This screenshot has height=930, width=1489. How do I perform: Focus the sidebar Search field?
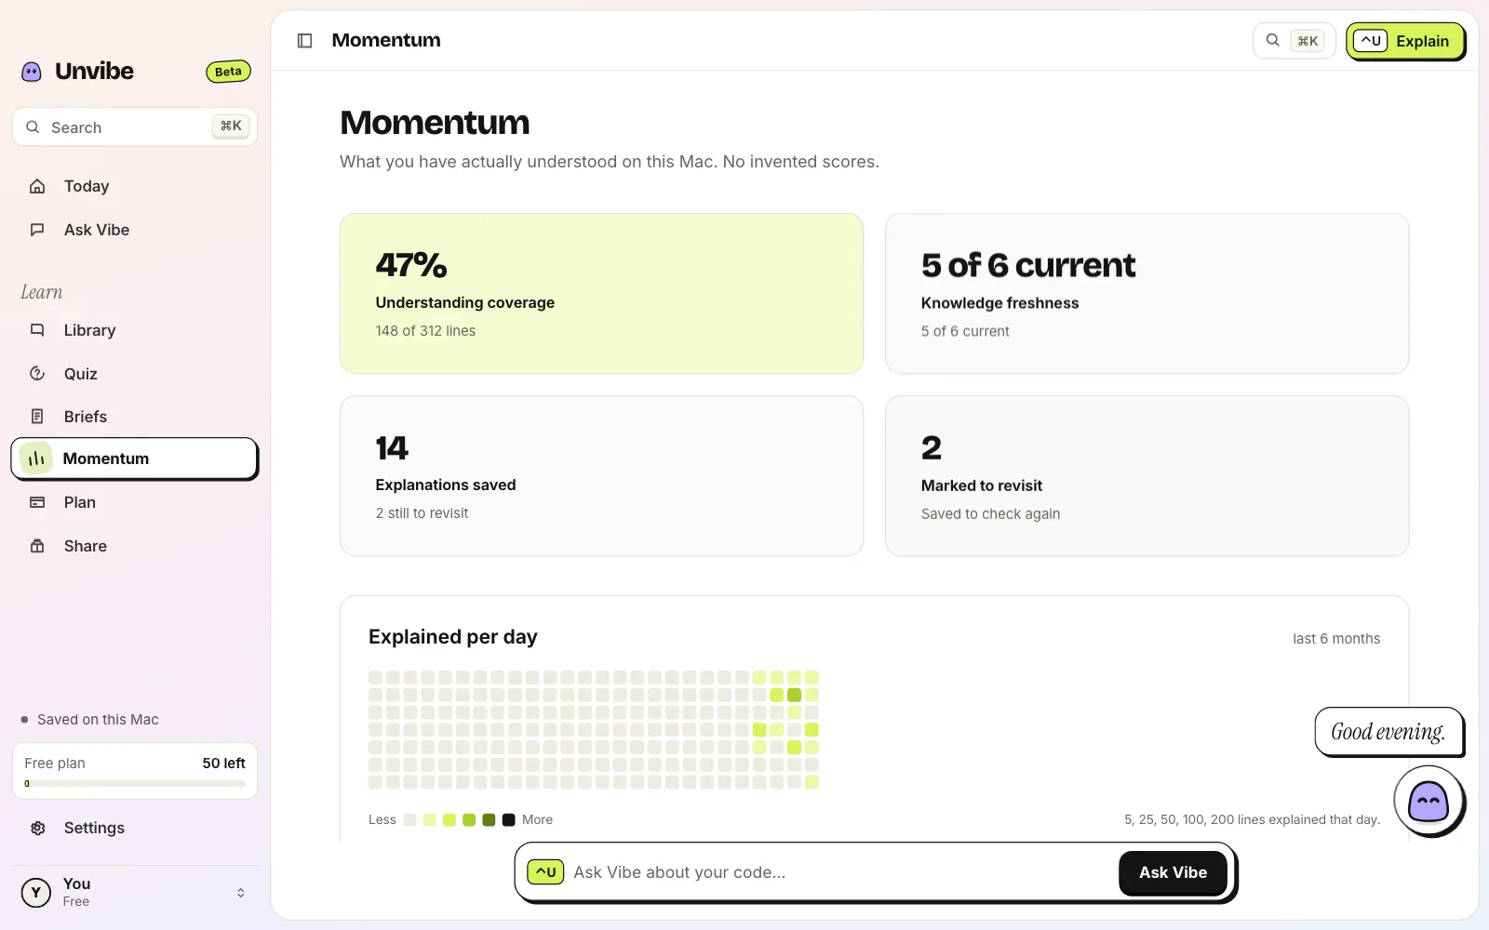click(135, 127)
